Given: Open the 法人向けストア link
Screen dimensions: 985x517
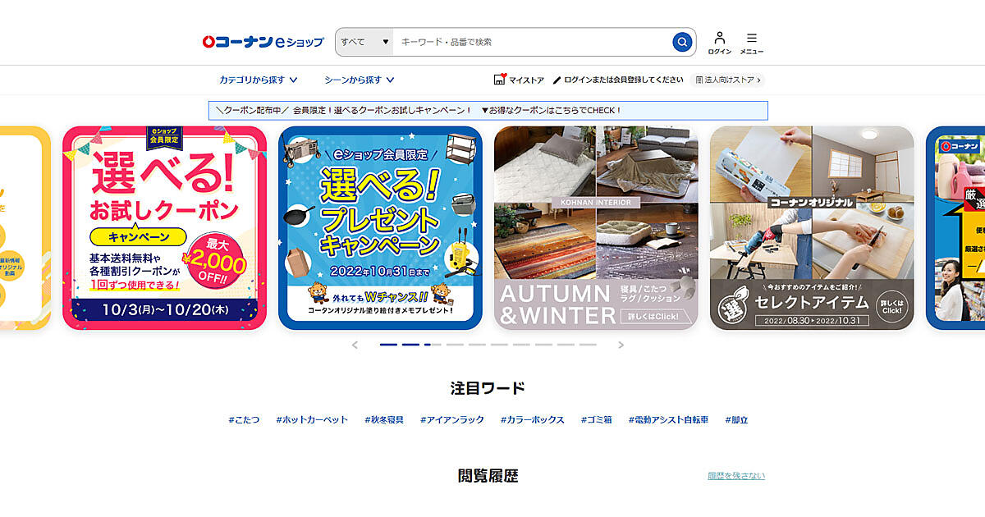Looking at the screenshot, I should click(x=729, y=80).
